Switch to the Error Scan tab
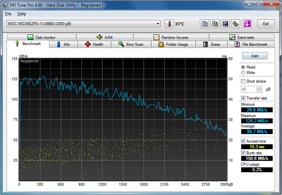Viewport: 282px width, 195px height. pos(131,44)
